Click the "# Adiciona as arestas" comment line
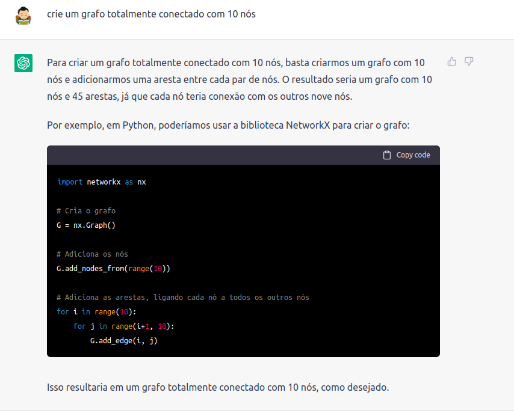This screenshot has height=419, width=514. pyautogui.click(x=182, y=298)
